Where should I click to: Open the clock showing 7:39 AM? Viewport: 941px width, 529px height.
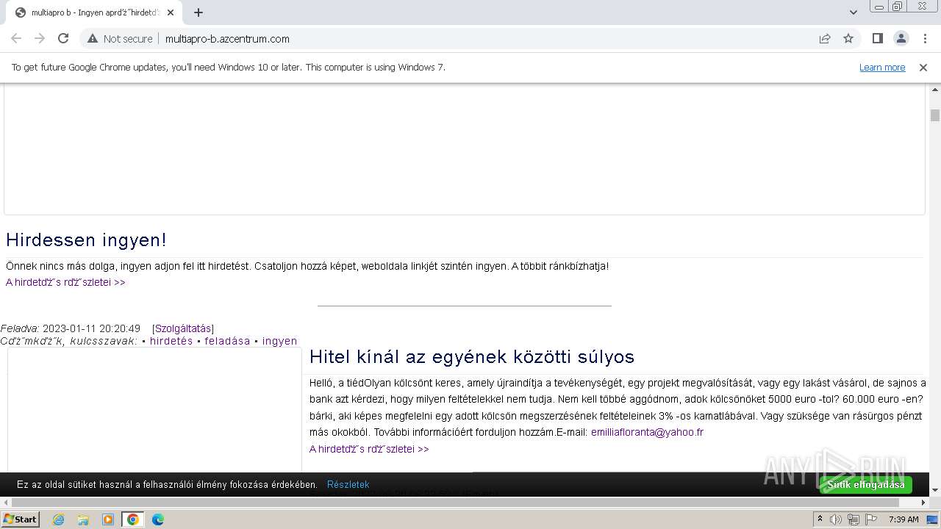click(904, 519)
